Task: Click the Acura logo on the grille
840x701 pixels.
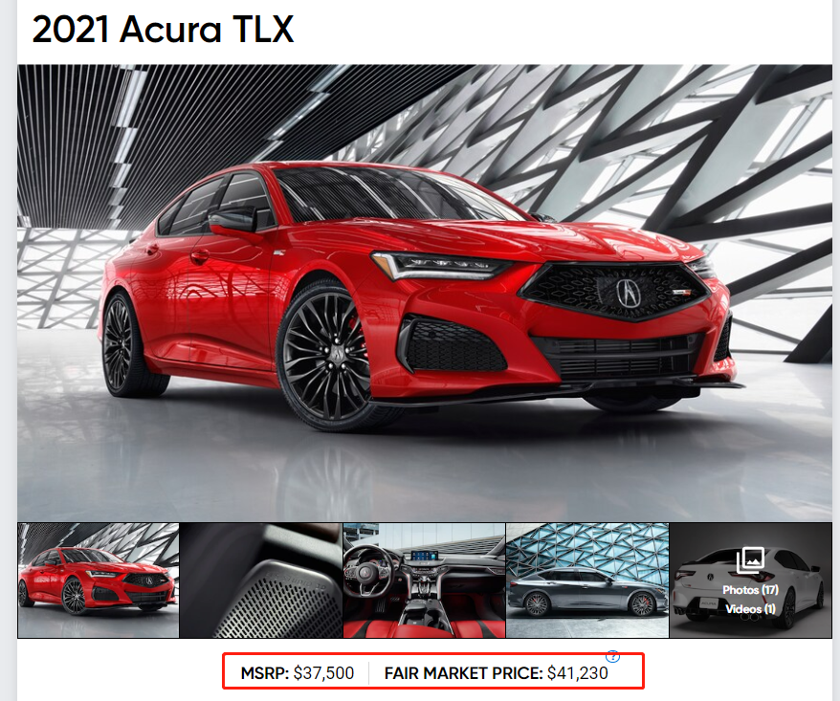Action: click(x=625, y=293)
